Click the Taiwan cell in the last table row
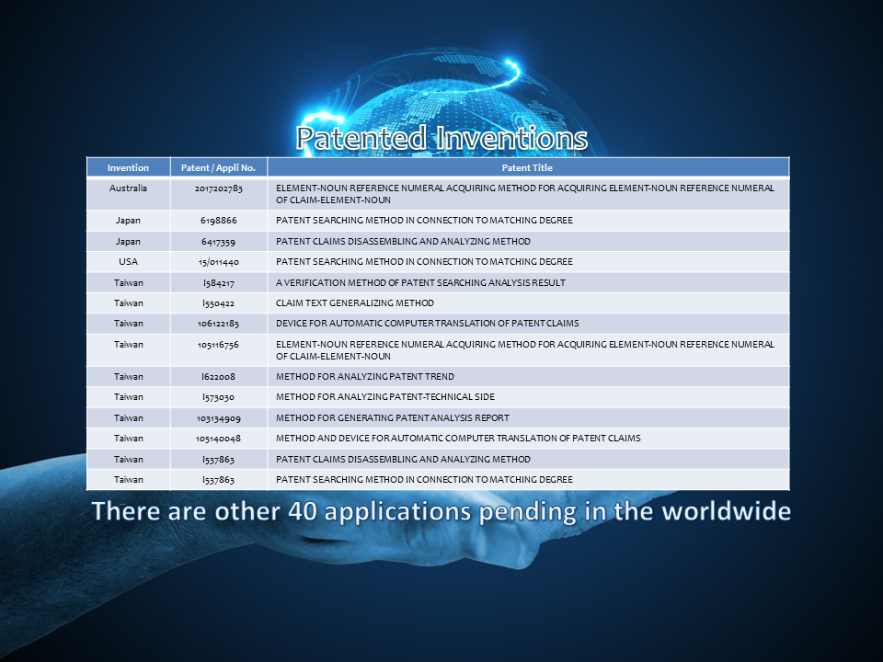Viewport: 883px width, 662px height. click(x=129, y=480)
